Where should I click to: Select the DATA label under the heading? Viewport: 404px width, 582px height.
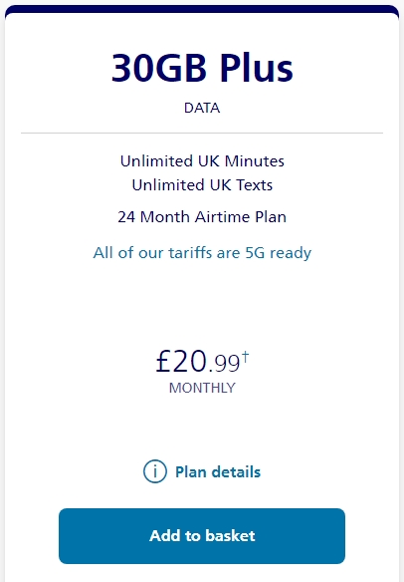(x=202, y=108)
